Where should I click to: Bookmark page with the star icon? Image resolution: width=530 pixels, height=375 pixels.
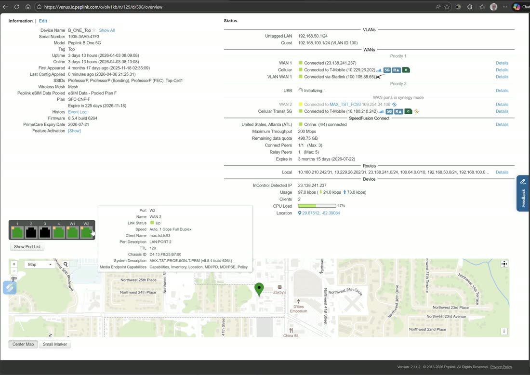coord(447,7)
